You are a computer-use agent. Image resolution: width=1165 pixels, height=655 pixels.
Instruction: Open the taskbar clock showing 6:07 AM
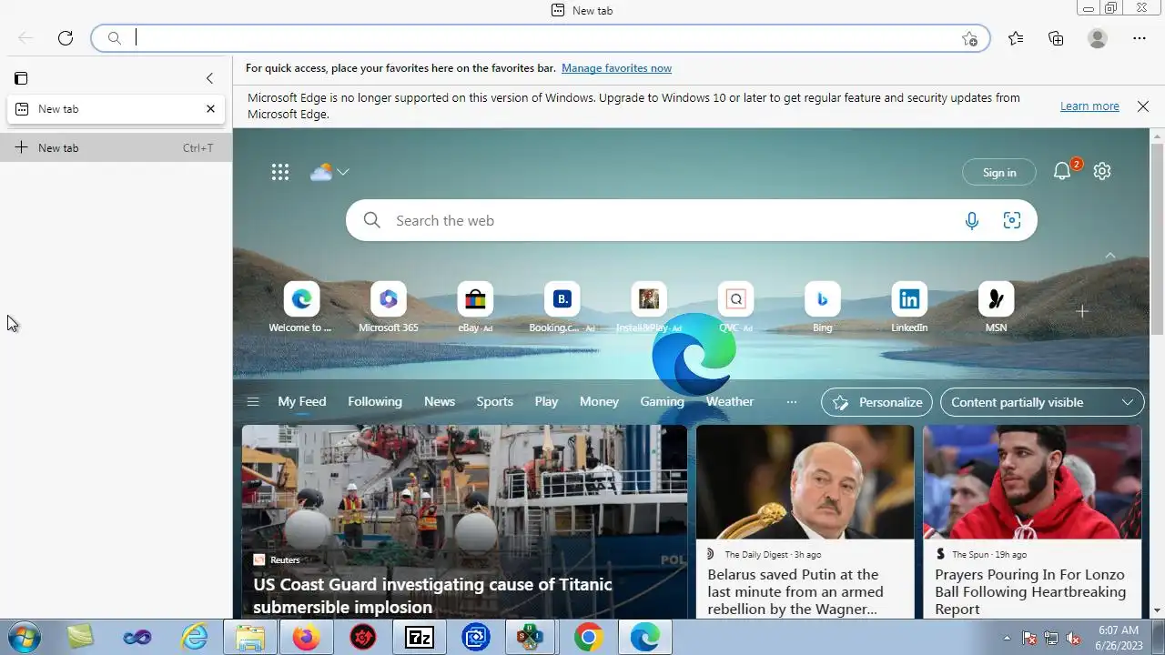(1119, 638)
